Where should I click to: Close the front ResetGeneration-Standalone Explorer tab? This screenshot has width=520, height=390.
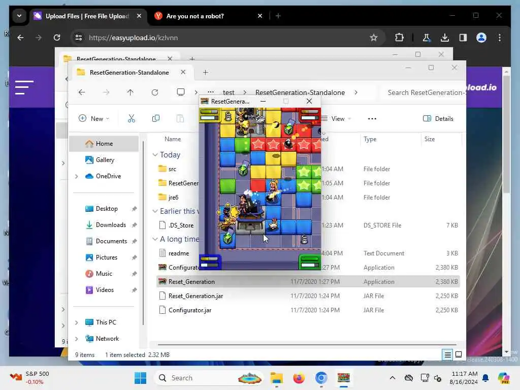183,72
